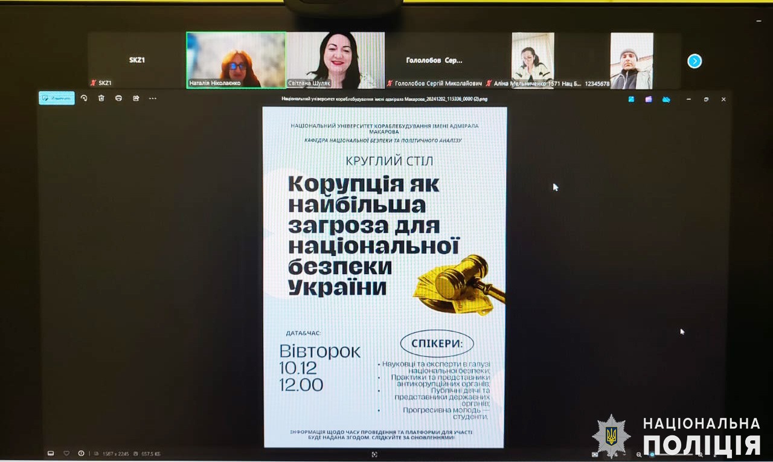Image resolution: width=773 pixels, height=462 pixels.
Task: Click the file name title in Photos' title bar
Action: (x=384, y=98)
